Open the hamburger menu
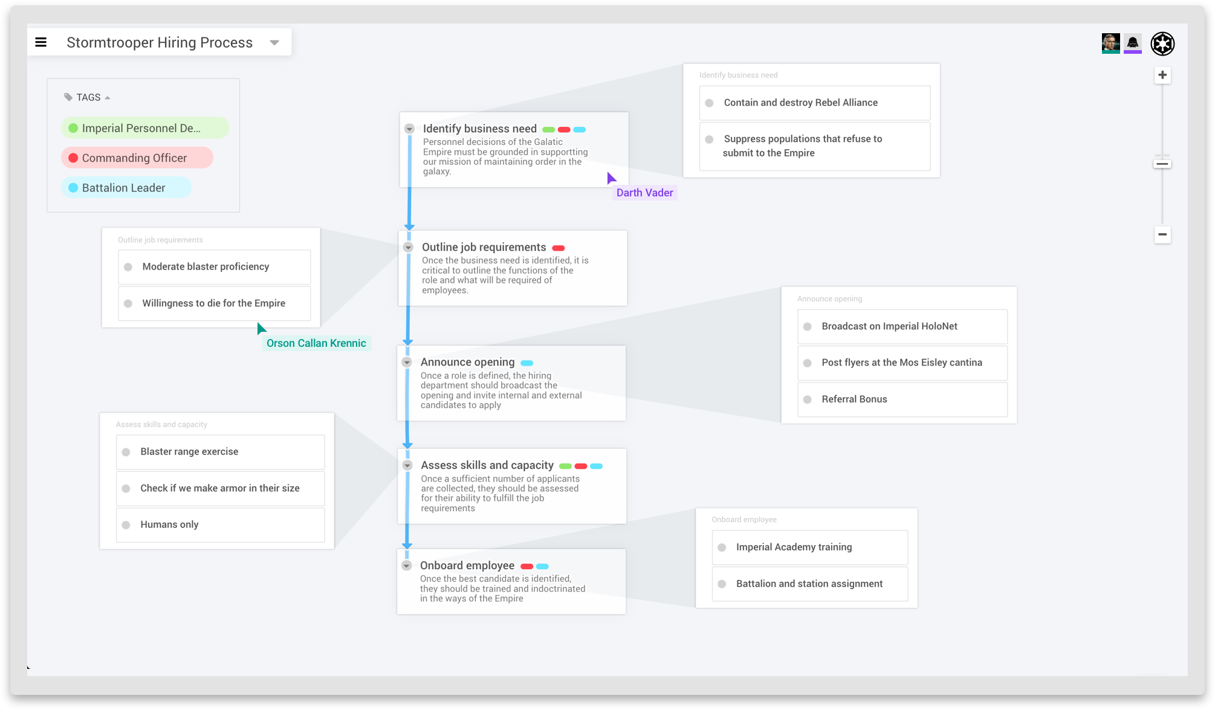Image resolution: width=1215 pixels, height=710 pixels. point(41,42)
